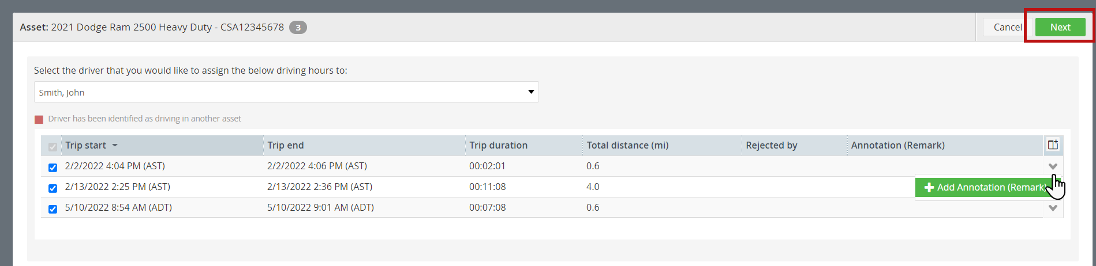
Task: Sort by the Trip start column header
Action: pos(162,145)
